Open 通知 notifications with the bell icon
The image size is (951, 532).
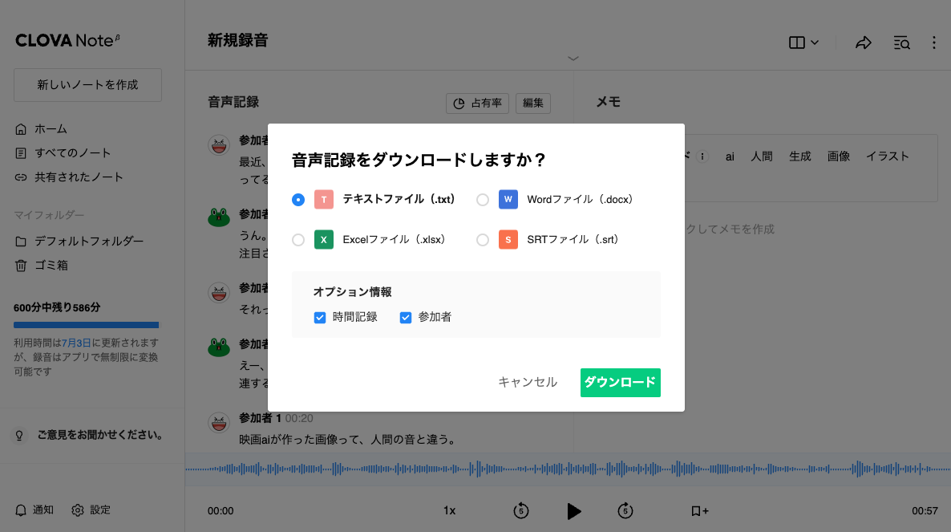tap(22, 510)
